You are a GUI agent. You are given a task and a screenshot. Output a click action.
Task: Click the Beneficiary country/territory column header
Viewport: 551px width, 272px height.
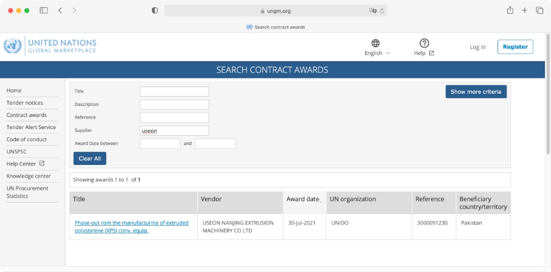click(x=484, y=202)
